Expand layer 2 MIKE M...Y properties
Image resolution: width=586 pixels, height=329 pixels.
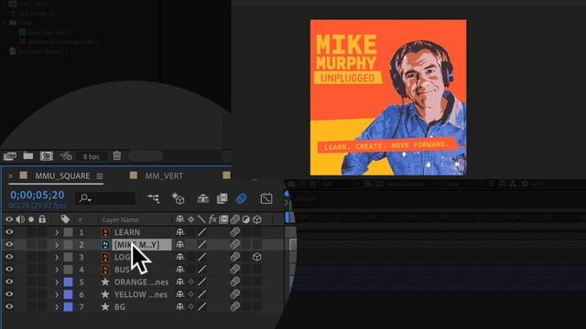pos(57,245)
